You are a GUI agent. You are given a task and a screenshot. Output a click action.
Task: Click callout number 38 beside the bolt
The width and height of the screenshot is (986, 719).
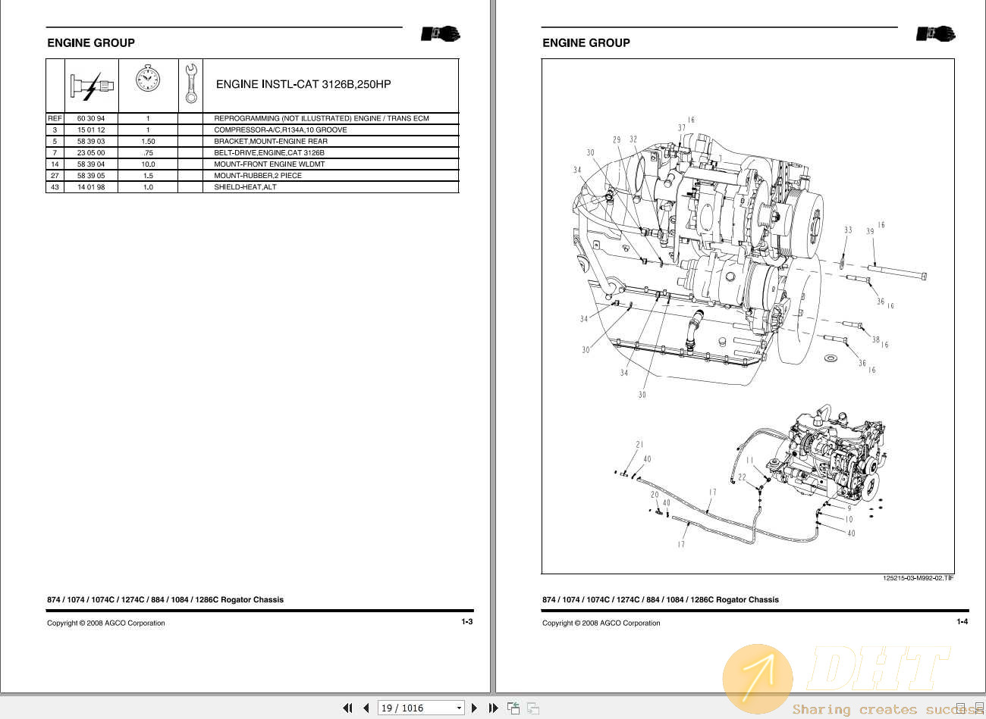[x=876, y=339]
